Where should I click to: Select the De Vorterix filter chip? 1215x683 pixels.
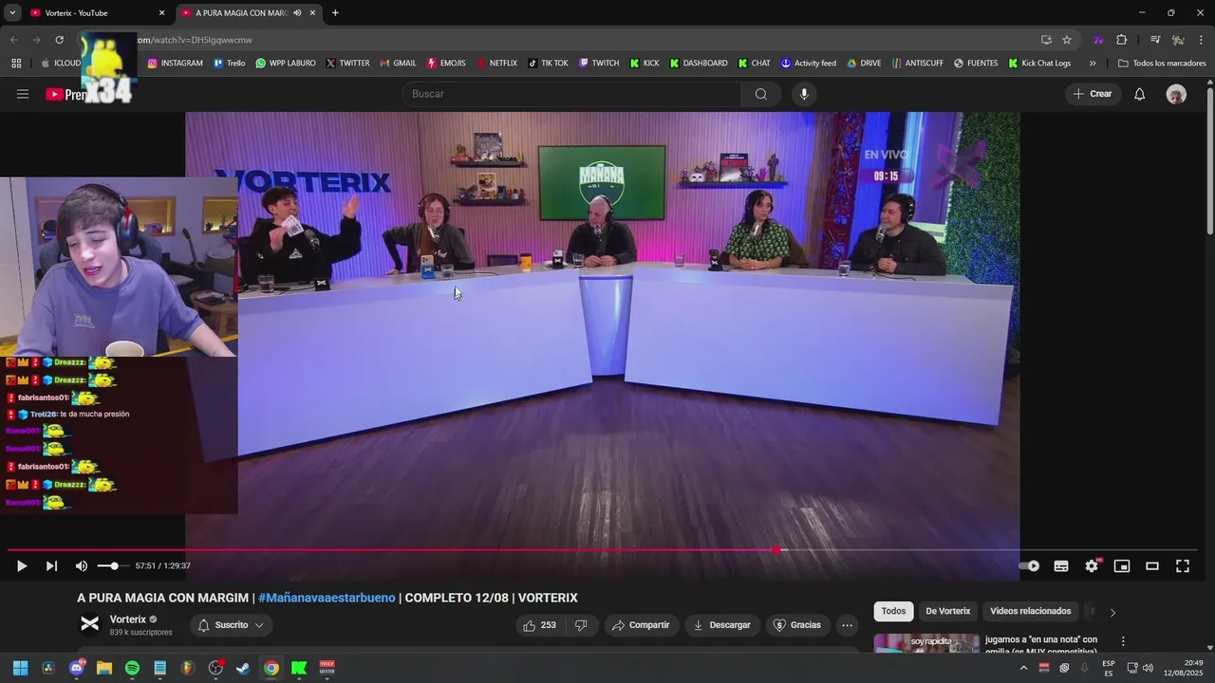[947, 612]
